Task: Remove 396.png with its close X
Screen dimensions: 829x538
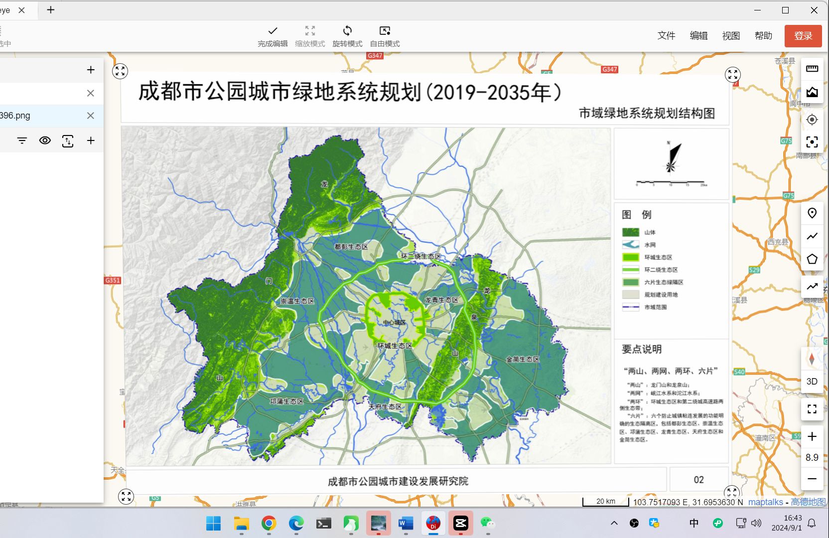Action: (x=90, y=115)
